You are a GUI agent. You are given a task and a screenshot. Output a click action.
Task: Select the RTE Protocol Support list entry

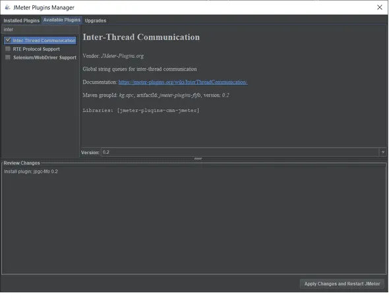pos(36,49)
